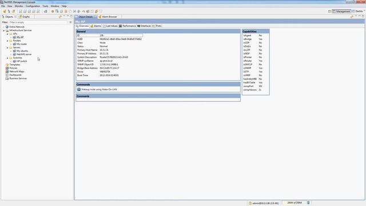
Task: Select the HP switch node icon
Action: 14,61
